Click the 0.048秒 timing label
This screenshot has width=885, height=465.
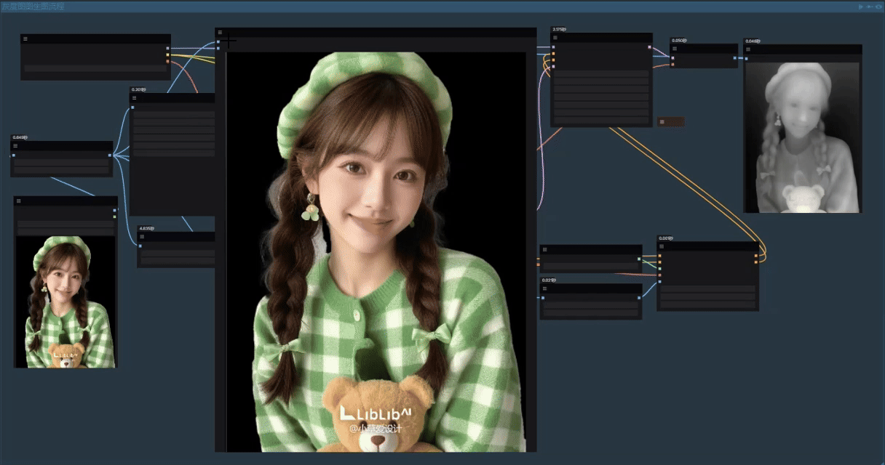(753, 41)
